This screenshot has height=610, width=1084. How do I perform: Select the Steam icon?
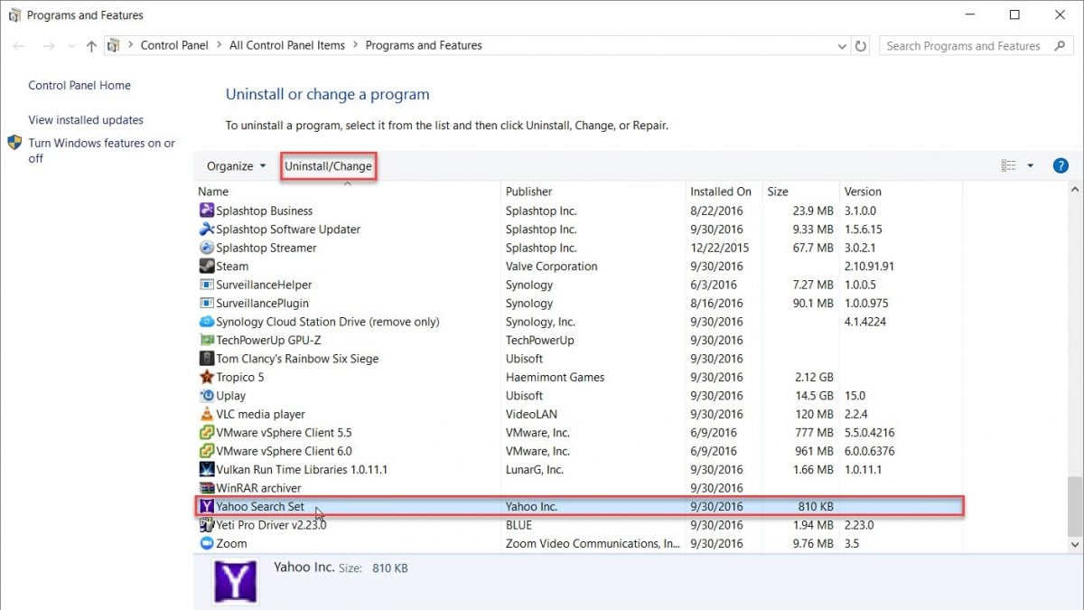209,266
